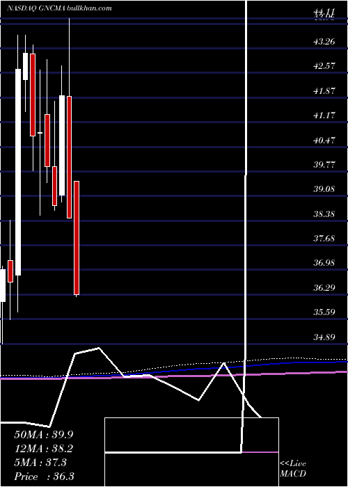Click the Price : 36.3 readout
The height and width of the screenshot is (487, 348).
[44, 477]
